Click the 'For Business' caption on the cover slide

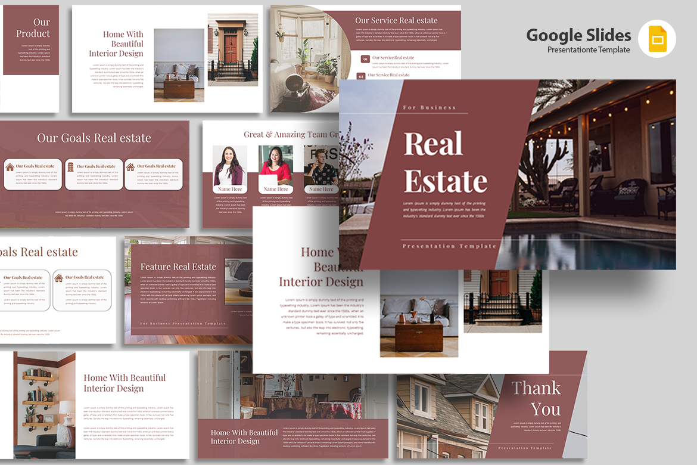[429, 107]
